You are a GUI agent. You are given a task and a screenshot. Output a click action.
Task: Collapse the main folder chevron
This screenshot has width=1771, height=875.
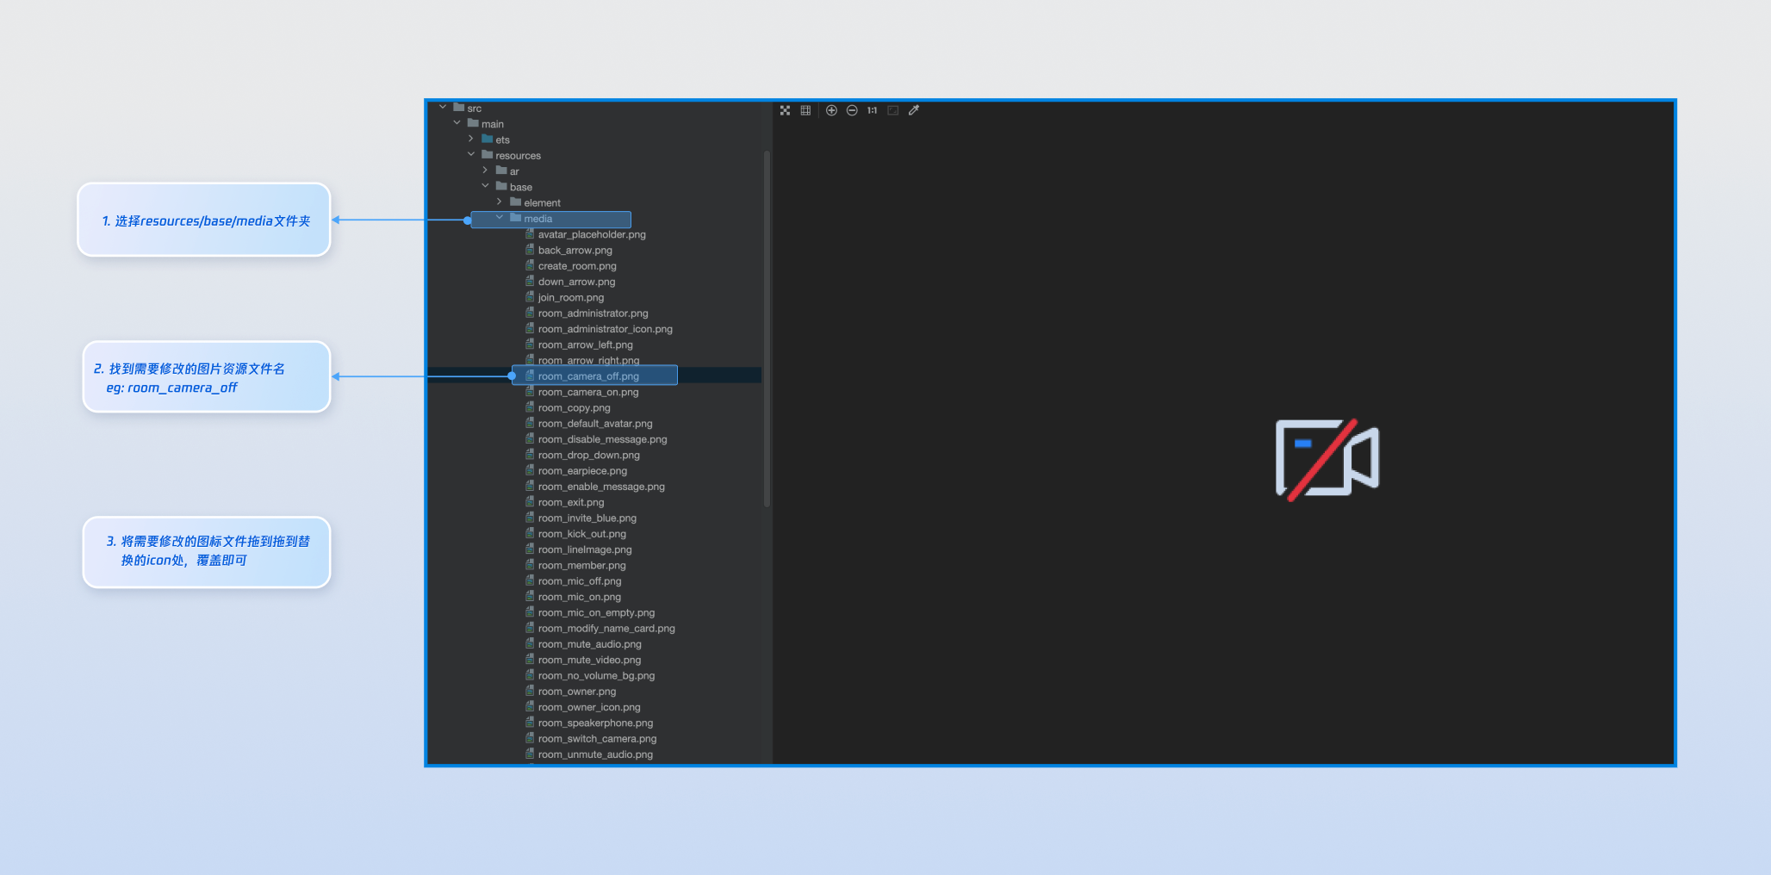457,123
